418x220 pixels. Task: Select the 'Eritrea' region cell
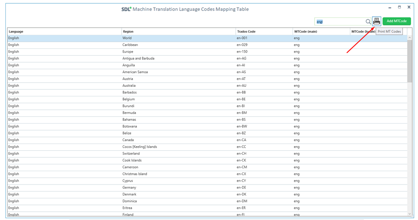pyautogui.click(x=178, y=208)
